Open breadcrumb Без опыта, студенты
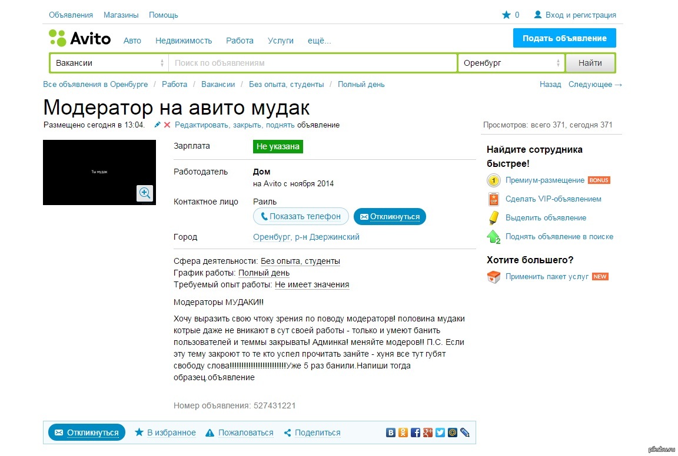The image size is (678, 456). (x=286, y=85)
